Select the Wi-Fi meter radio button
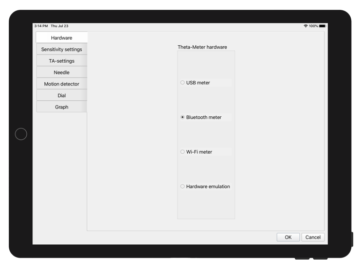Viewport: 360px width, 270px height. click(182, 152)
